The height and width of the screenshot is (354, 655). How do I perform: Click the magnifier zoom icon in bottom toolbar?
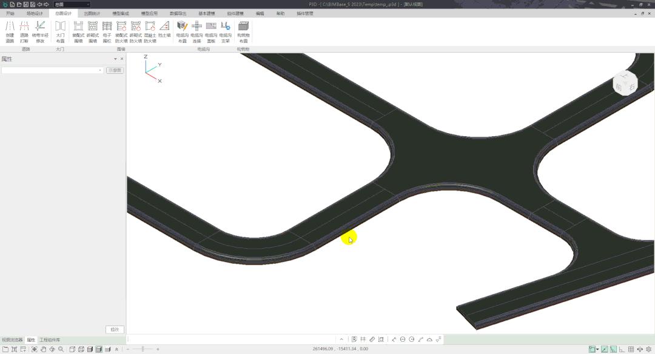61,349
